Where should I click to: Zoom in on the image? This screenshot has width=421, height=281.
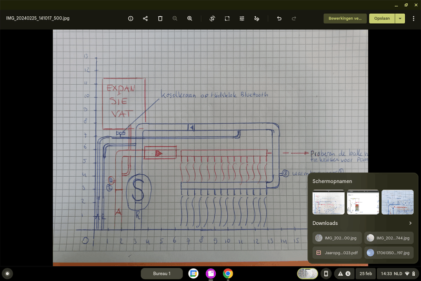[189, 18]
